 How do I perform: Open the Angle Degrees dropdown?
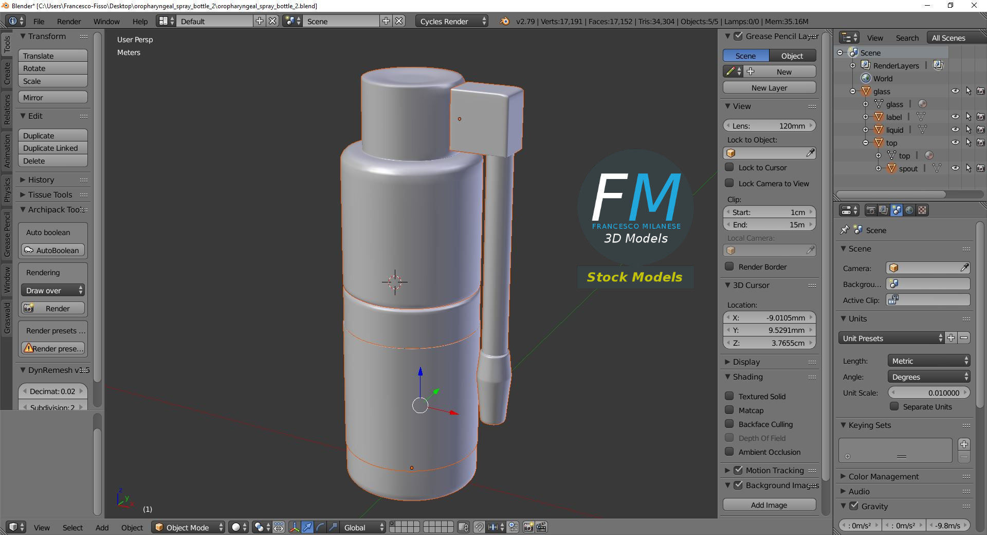click(x=928, y=377)
